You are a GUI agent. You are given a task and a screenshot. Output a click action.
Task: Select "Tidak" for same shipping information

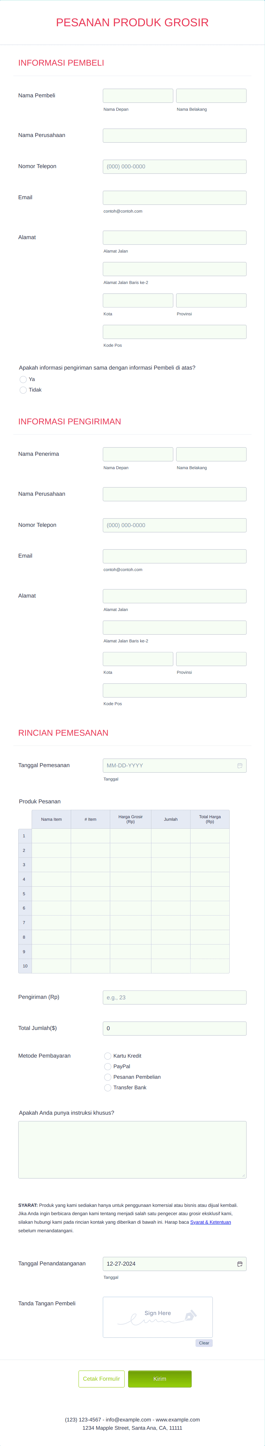click(x=23, y=390)
